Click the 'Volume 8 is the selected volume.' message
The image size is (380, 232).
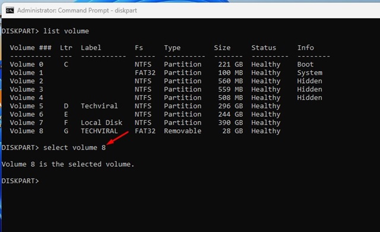coord(68,164)
